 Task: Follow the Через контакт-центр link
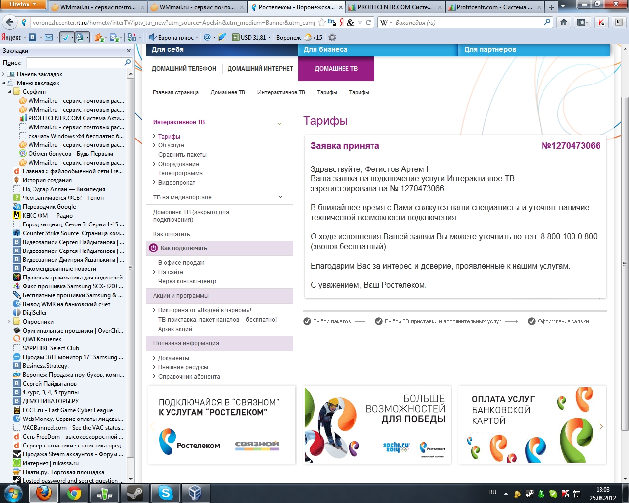tap(187, 281)
